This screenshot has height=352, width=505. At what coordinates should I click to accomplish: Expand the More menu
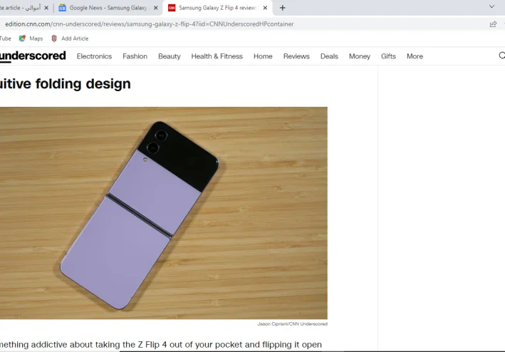415,56
